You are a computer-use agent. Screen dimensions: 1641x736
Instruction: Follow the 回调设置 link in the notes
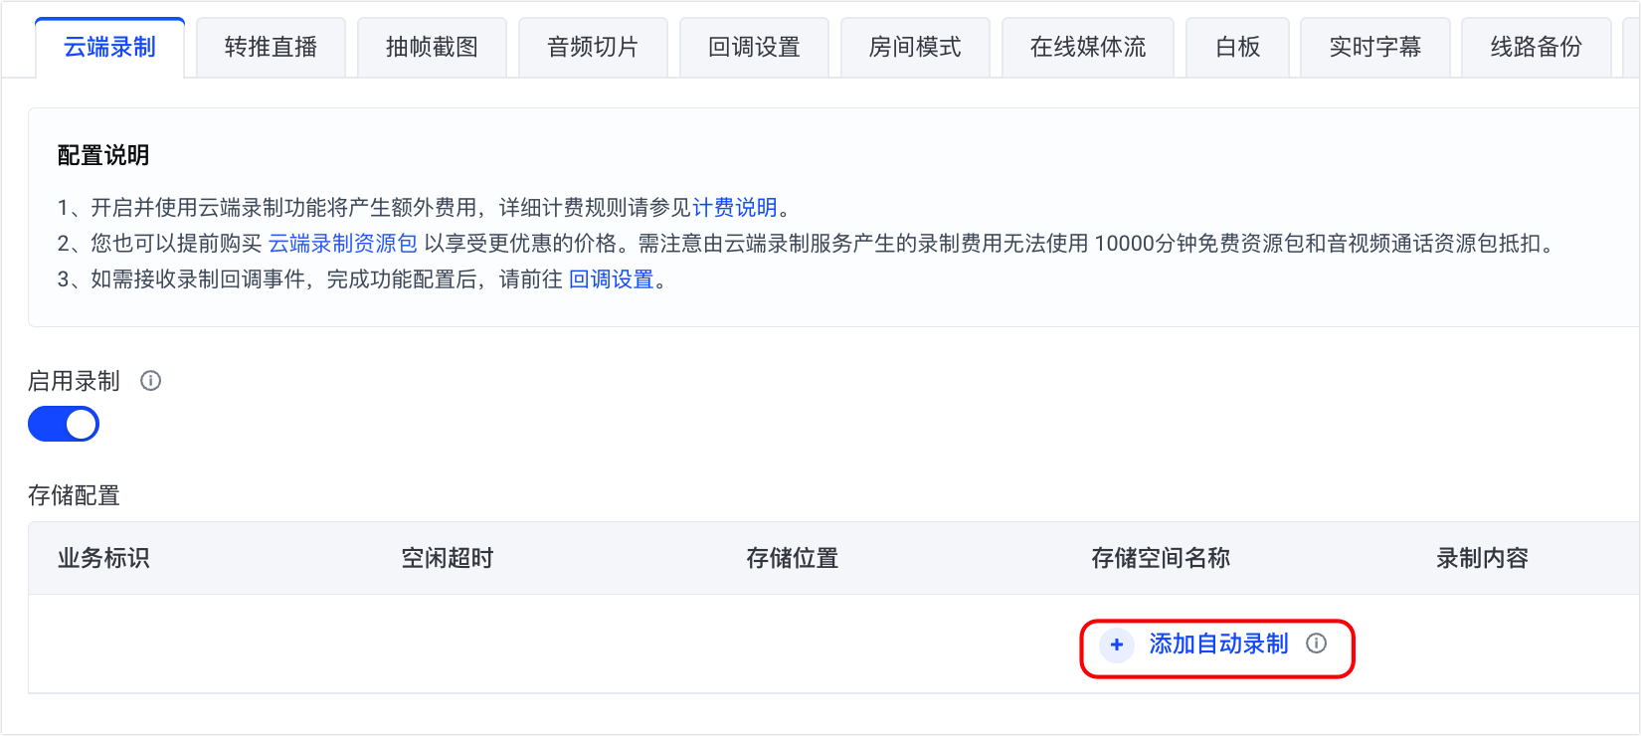[x=612, y=279]
